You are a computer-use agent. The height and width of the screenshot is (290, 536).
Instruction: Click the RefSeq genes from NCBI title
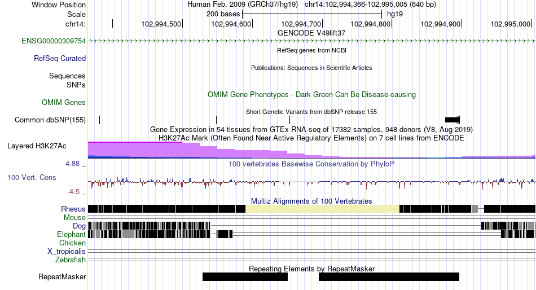pyautogui.click(x=311, y=50)
